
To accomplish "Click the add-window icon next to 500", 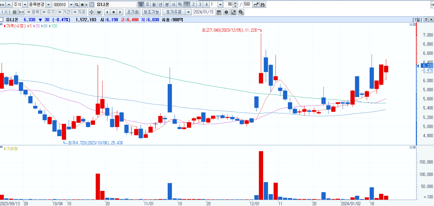I will (x=256, y=5).
